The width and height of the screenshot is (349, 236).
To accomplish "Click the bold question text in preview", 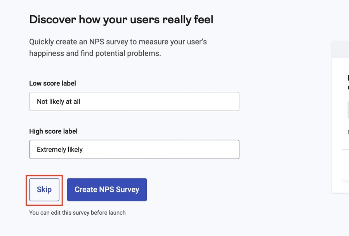I will 348,82.
